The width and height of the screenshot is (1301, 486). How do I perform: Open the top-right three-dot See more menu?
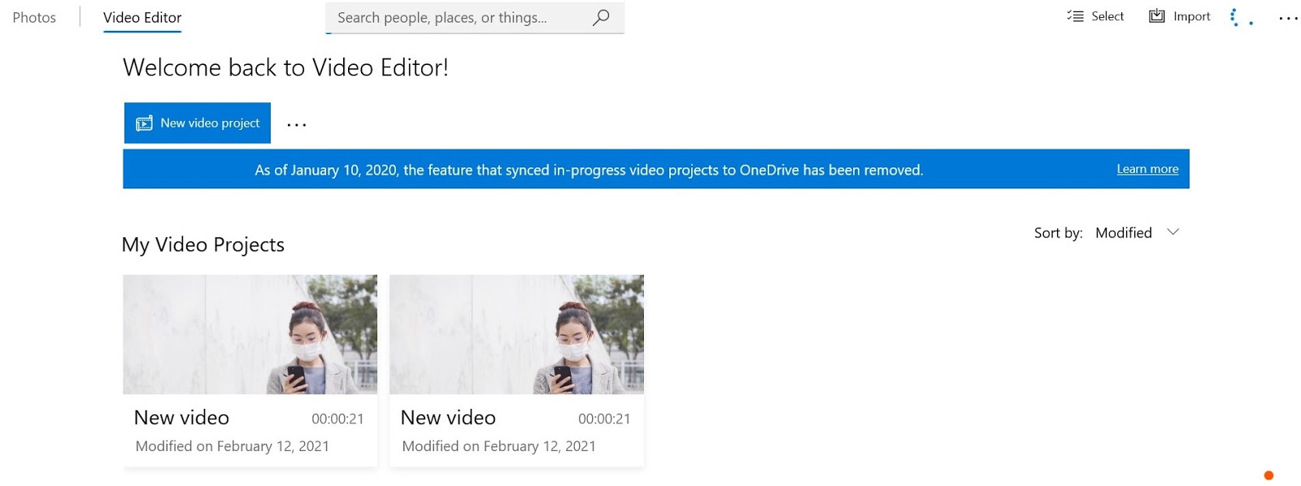pyautogui.click(x=1288, y=18)
